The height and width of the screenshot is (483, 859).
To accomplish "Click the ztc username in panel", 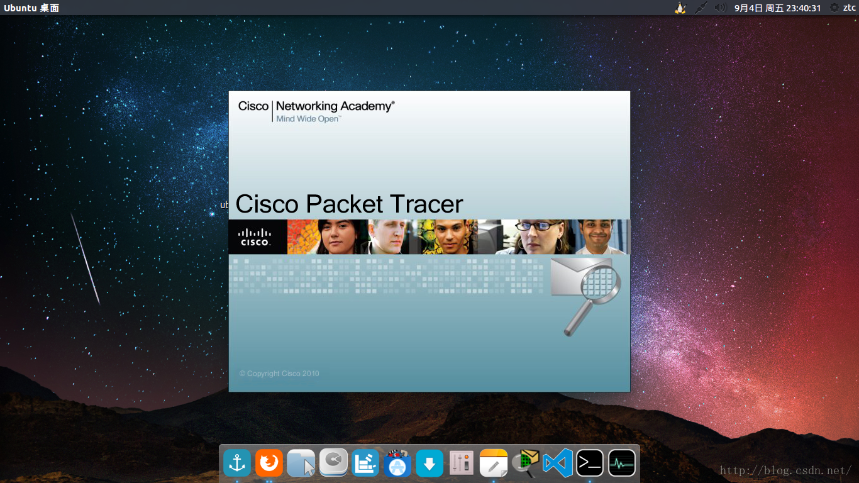I will [x=850, y=8].
